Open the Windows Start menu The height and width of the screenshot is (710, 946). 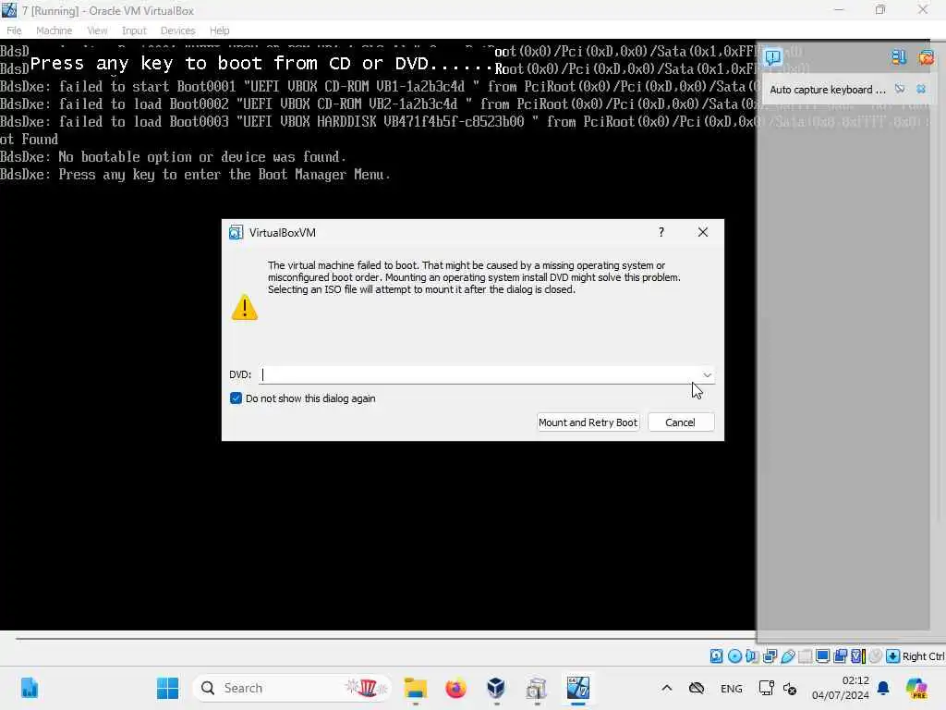[168, 688]
